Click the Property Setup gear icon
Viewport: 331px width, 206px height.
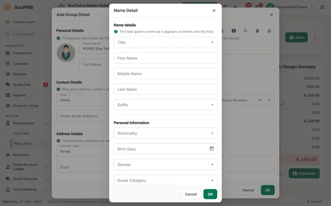point(8,106)
